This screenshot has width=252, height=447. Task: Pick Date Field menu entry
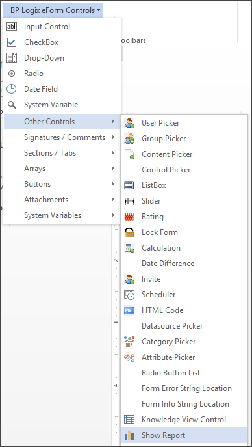point(62,89)
